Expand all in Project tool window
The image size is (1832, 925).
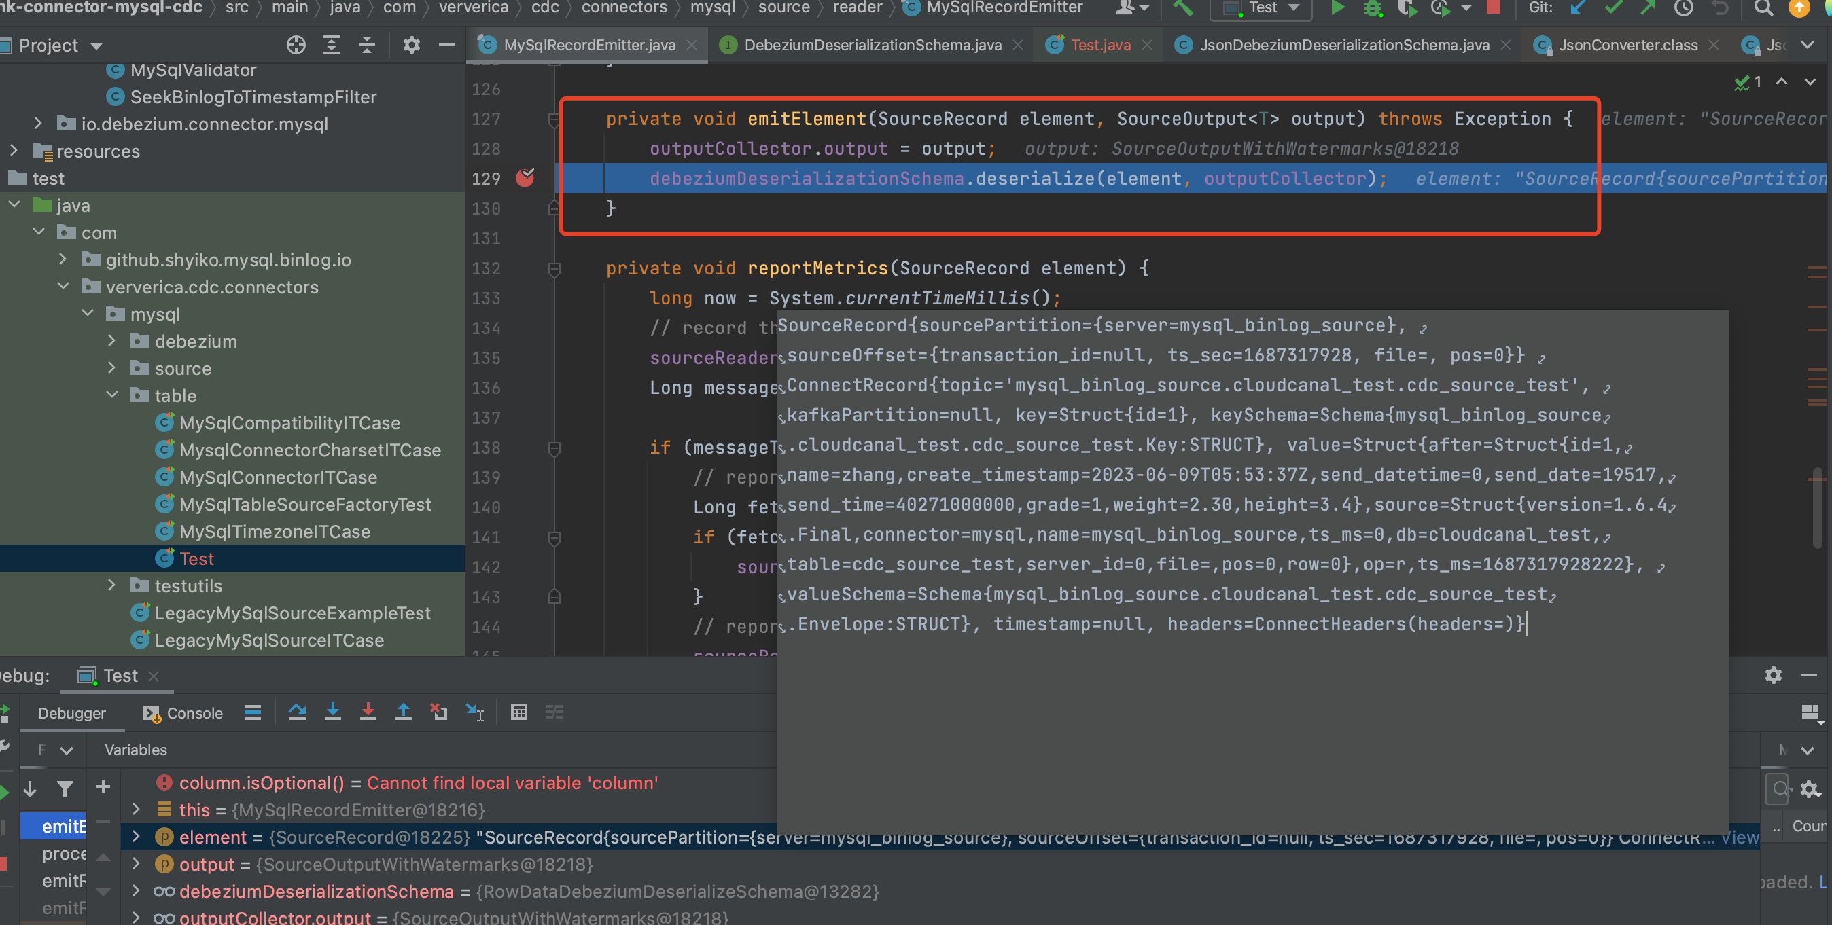pos(332,46)
